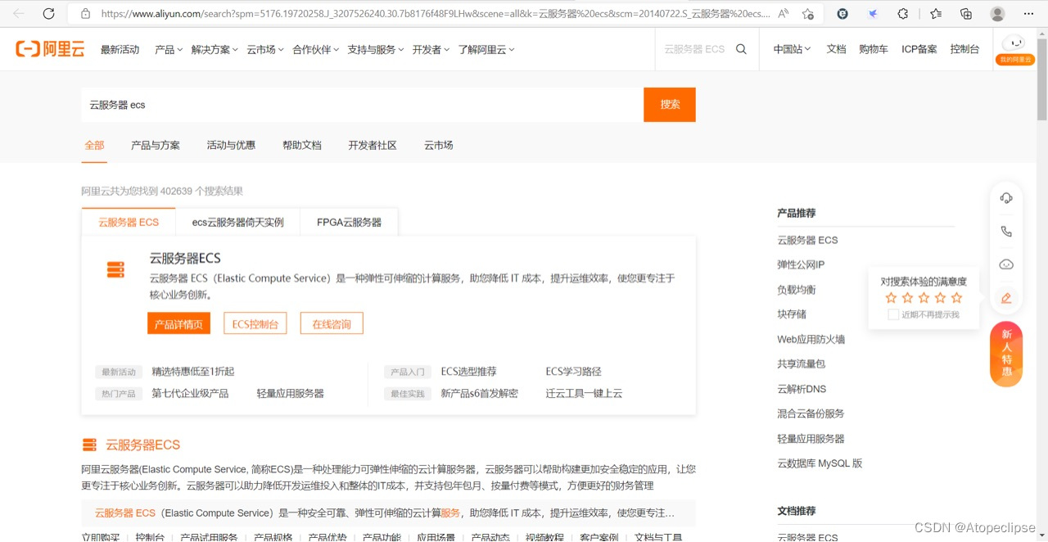Open 弹性公网IP in 产品推荐
This screenshot has width=1048, height=542.
801,264
